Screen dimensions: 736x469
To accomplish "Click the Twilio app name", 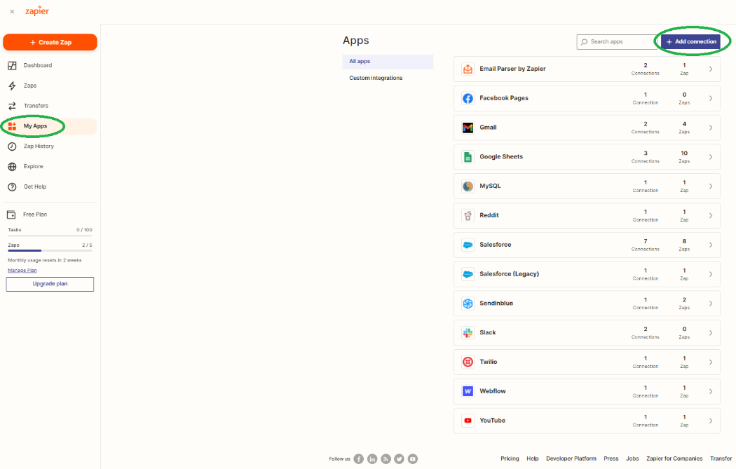I will pos(488,362).
